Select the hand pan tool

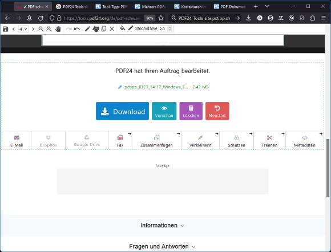[58, 29]
